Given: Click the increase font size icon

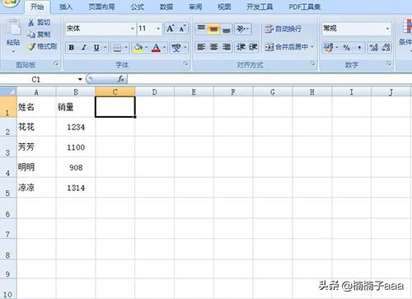Looking at the screenshot, I should click(171, 28).
